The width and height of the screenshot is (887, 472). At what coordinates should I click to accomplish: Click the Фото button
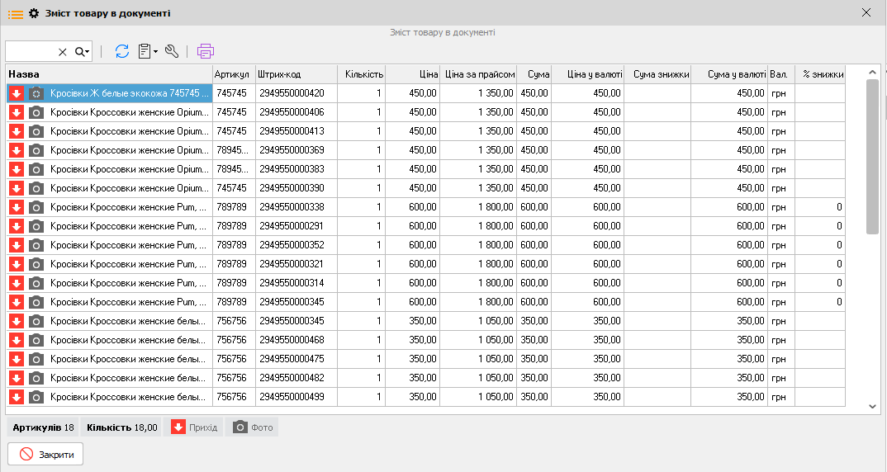point(252,427)
